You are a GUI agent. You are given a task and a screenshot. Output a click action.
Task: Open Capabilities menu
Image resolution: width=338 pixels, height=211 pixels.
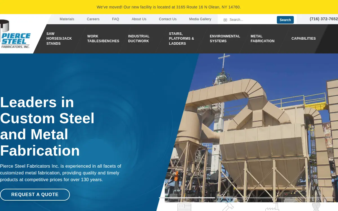pos(304,39)
